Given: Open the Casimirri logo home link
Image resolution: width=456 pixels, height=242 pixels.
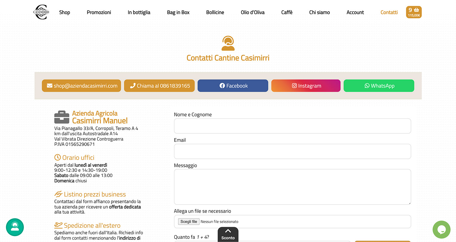Looking at the screenshot, I should (x=41, y=12).
